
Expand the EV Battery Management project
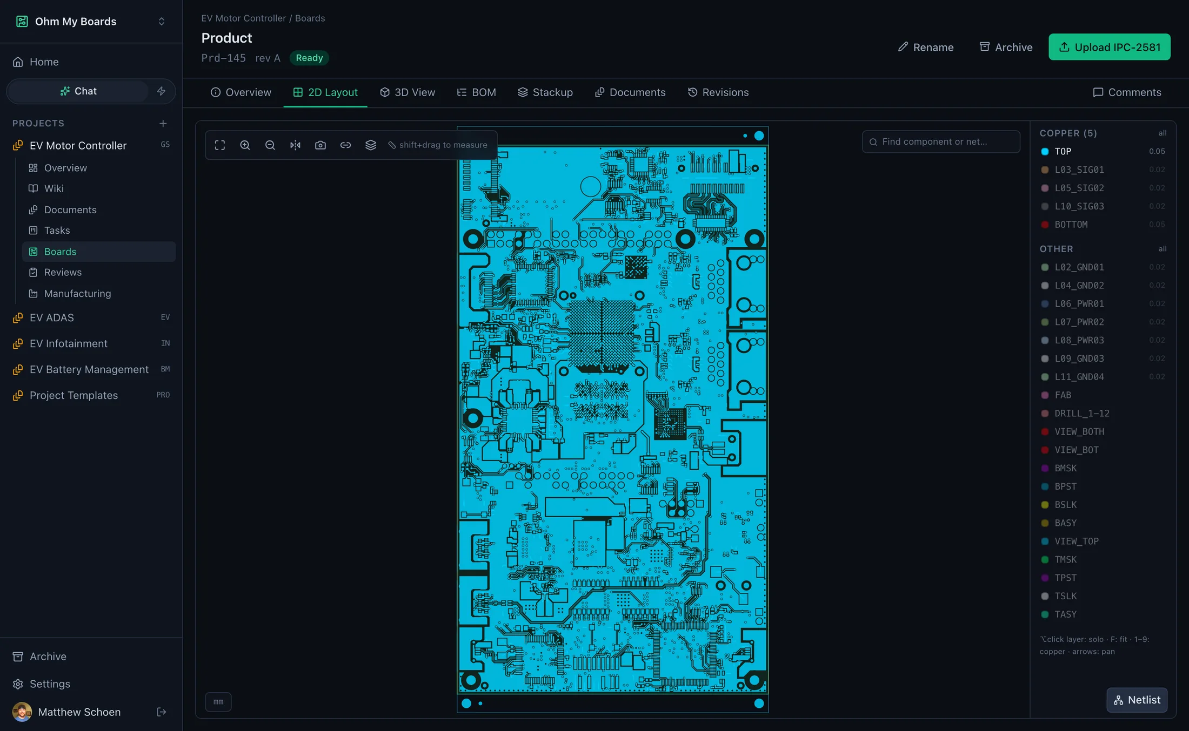pos(91,370)
